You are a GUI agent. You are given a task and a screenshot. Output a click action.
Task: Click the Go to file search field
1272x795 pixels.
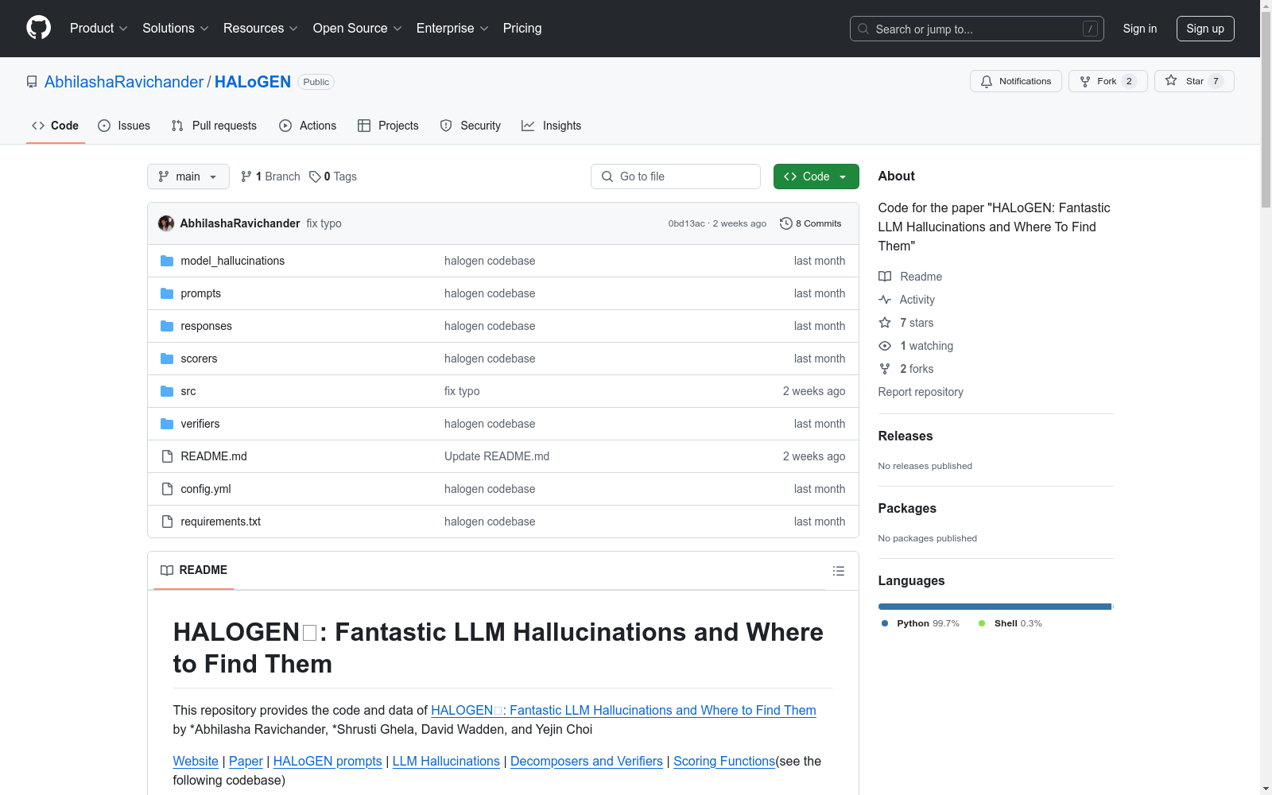(675, 176)
